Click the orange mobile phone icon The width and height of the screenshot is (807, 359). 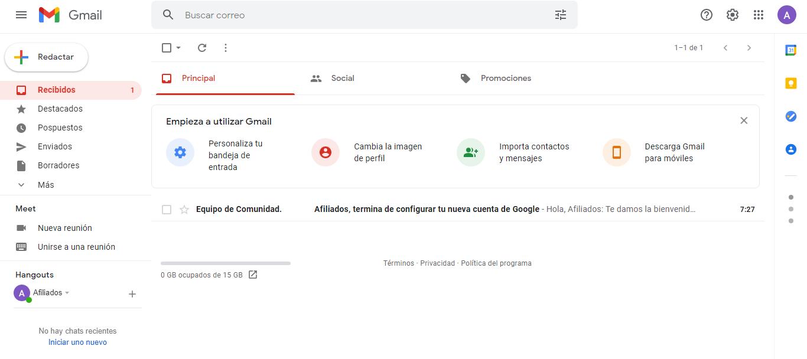pyautogui.click(x=617, y=152)
